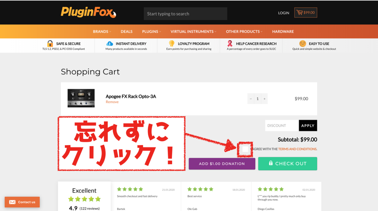Expand the Virtual Instruments dropdown menu
378x211 pixels.
tap(193, 32)
